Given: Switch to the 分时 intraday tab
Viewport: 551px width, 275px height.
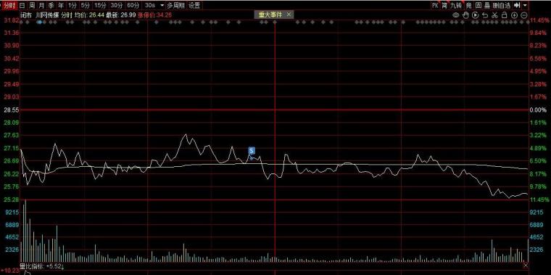Looking at the screenshot, I should click(x=9, y=5).
